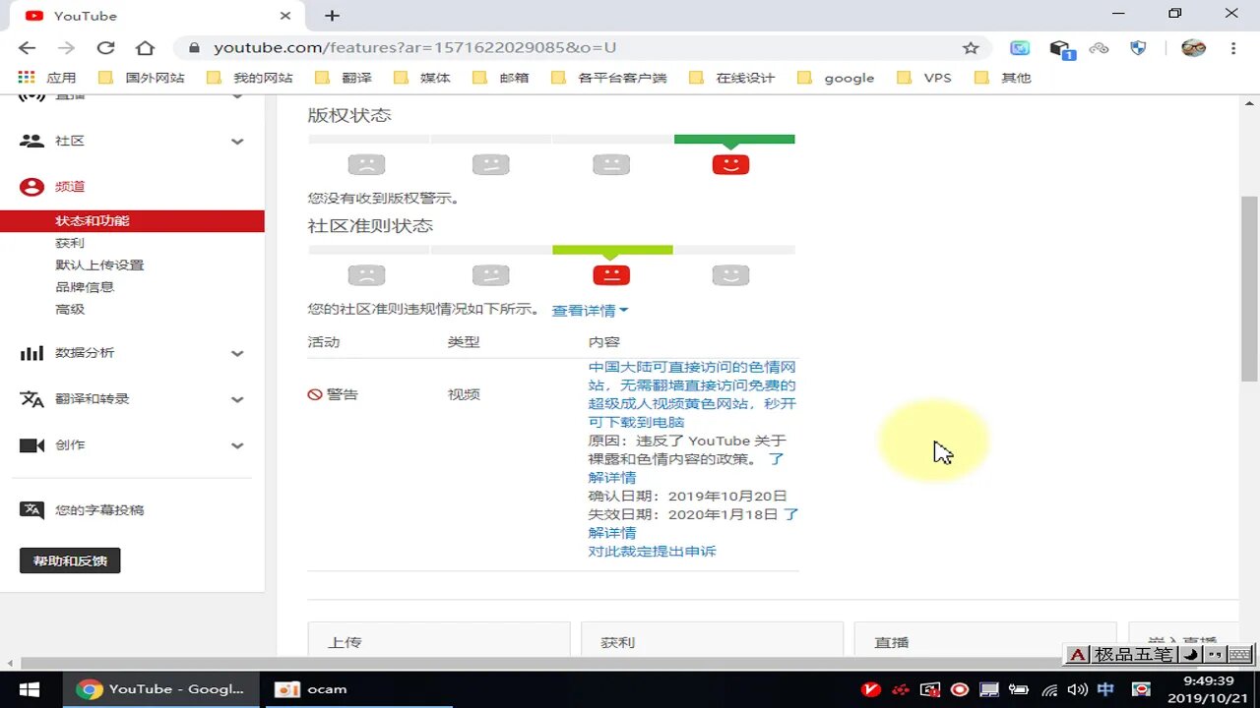The height and width of the screenshot is (708, 1260).
Task: Click the 直播 card heading
Action: click(892, 642)
